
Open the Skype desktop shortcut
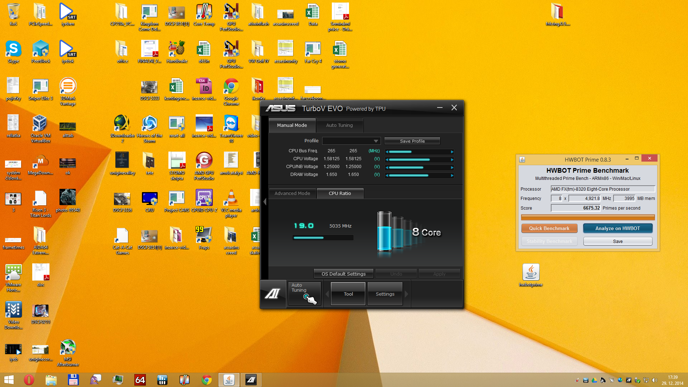13,52
